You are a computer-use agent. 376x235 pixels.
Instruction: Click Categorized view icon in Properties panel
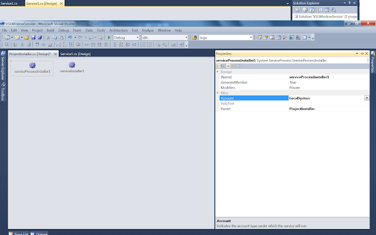point(218,66)
